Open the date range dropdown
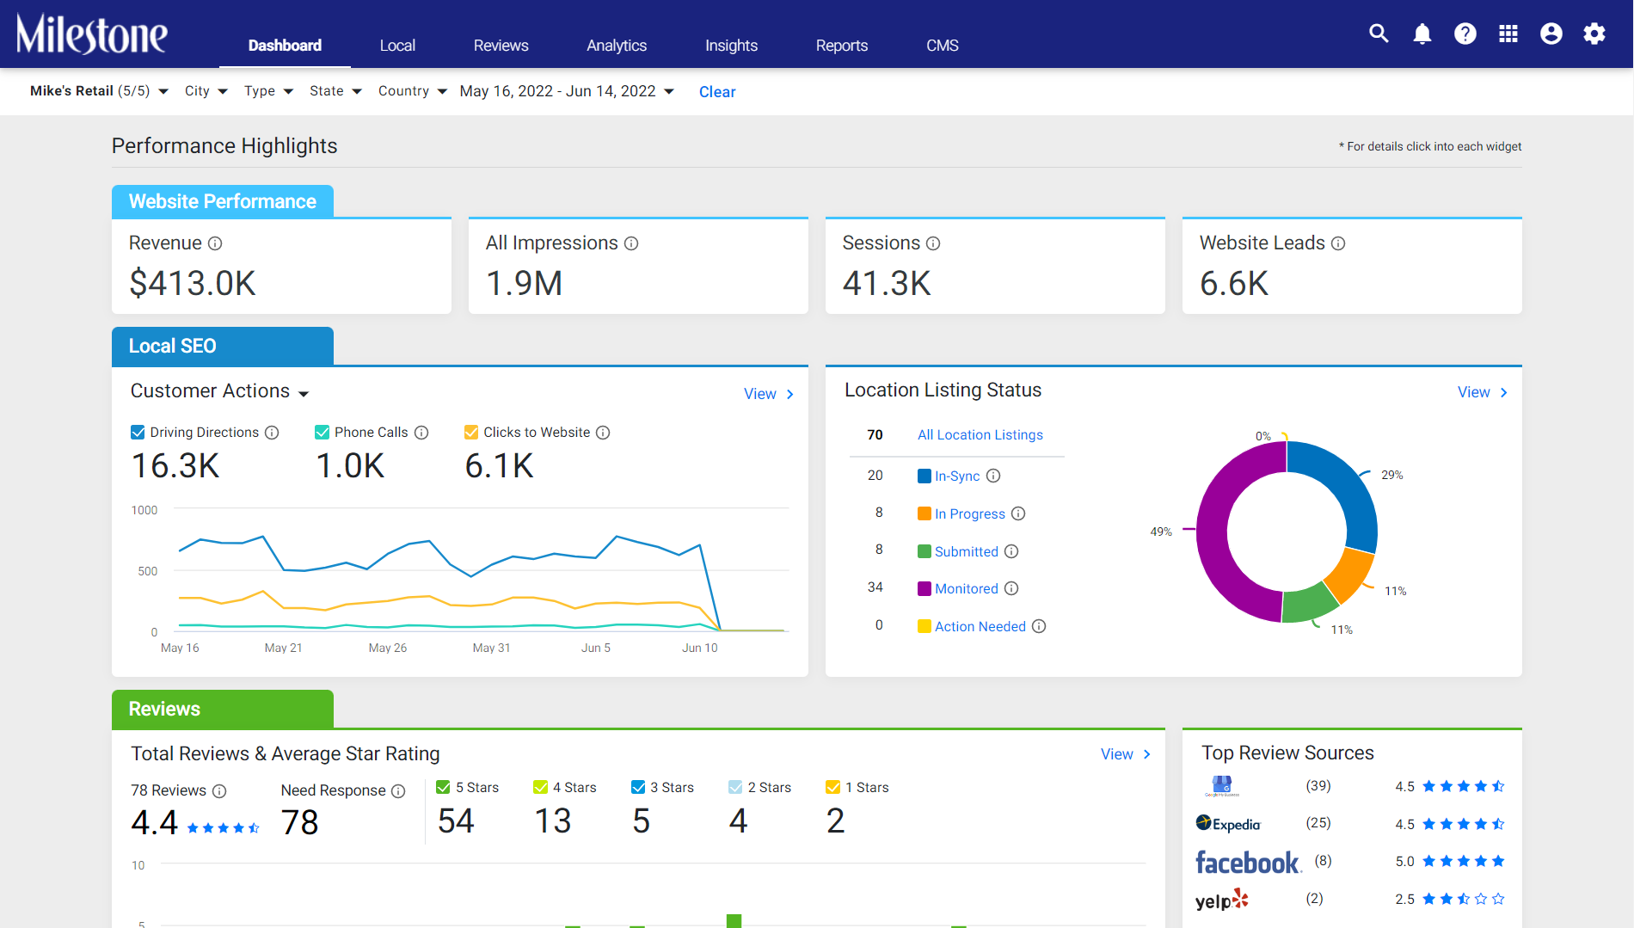Image resolution: width=1634 pixels, height=928 pixels. pyautogui.click(x=567, y=91)
